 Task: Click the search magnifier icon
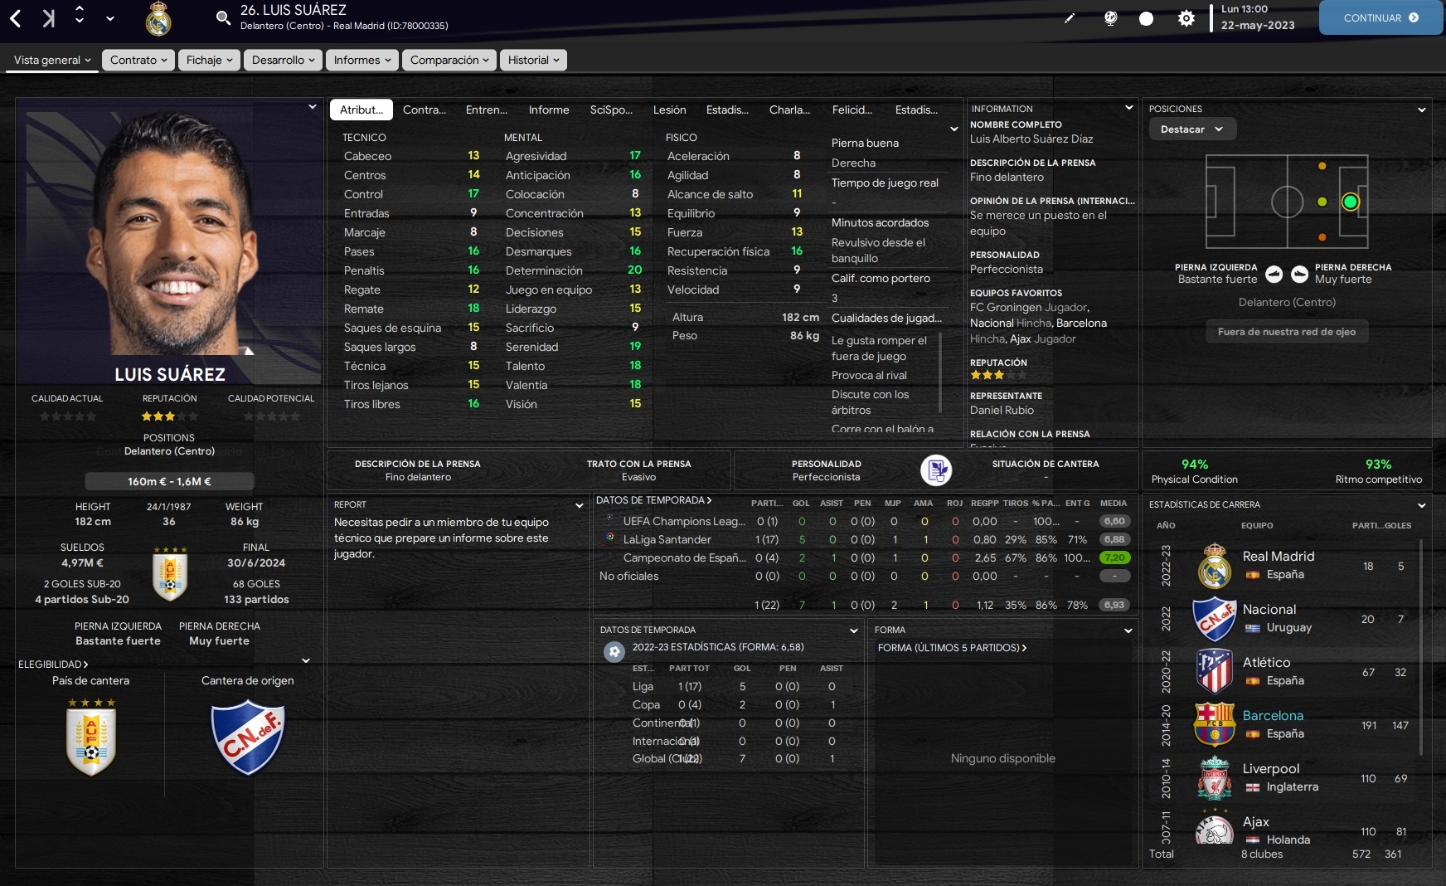pos(223,17)
